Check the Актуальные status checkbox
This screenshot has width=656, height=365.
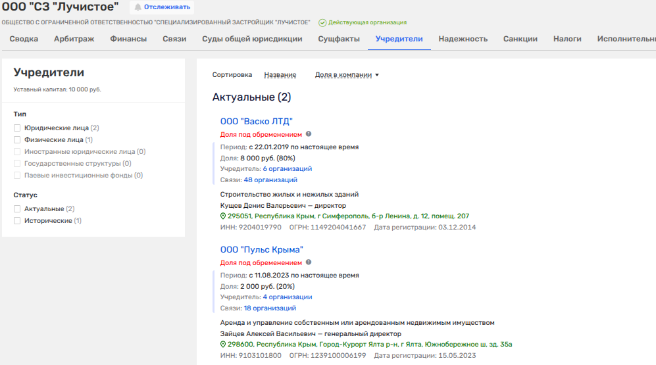17,209
